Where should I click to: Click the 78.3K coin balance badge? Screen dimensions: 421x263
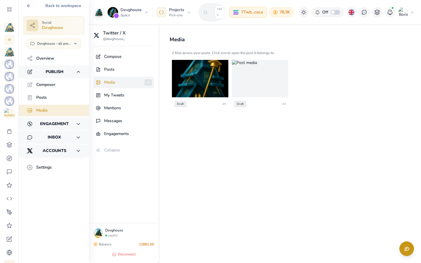[x=282, y=12]
